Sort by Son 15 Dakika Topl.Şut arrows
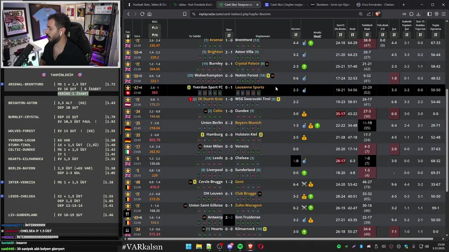The width and height of the screenshot is (449, 252). (x=420, y=35)
